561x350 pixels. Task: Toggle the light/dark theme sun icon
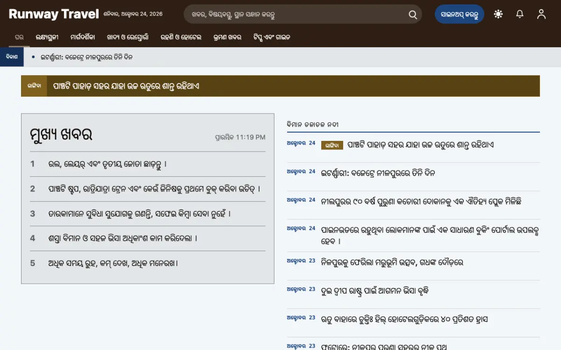click(498, 14)
